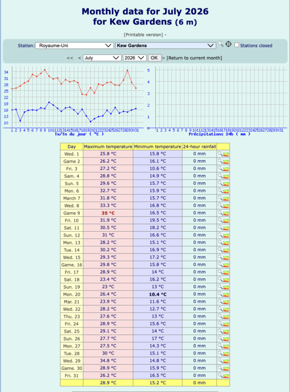Image resolution: width=290 pixels, height=392 pixels.
Task: Go to previous month with single arrow
Action: (x=79, y=58)
